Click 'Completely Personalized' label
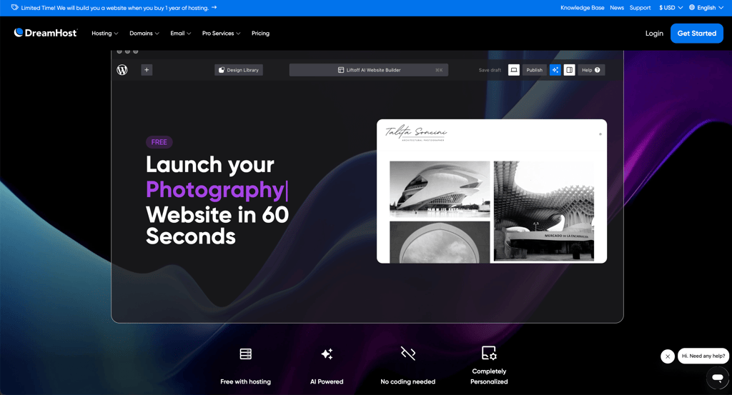The height and width of the screenshot is (395, 732). tap(489, 376)
